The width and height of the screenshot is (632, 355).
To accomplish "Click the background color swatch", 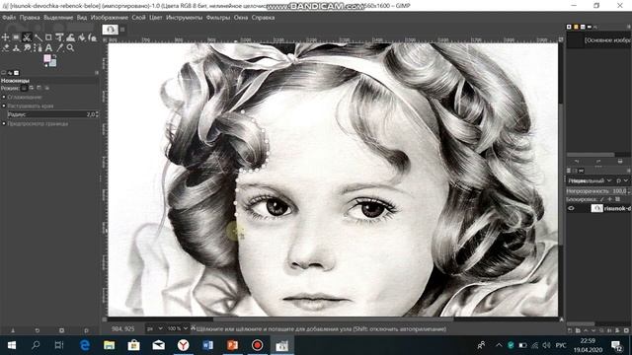I will click(x=53, y=63).
